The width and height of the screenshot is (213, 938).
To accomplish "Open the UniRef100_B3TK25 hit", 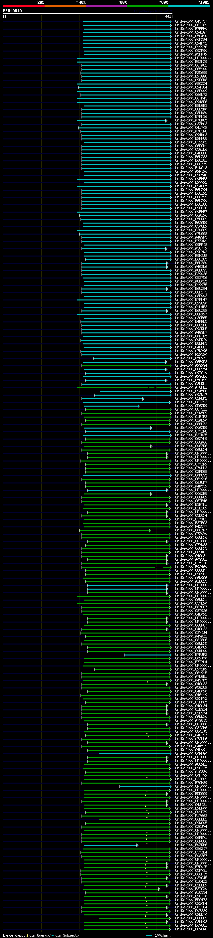I will pos(191,435).
